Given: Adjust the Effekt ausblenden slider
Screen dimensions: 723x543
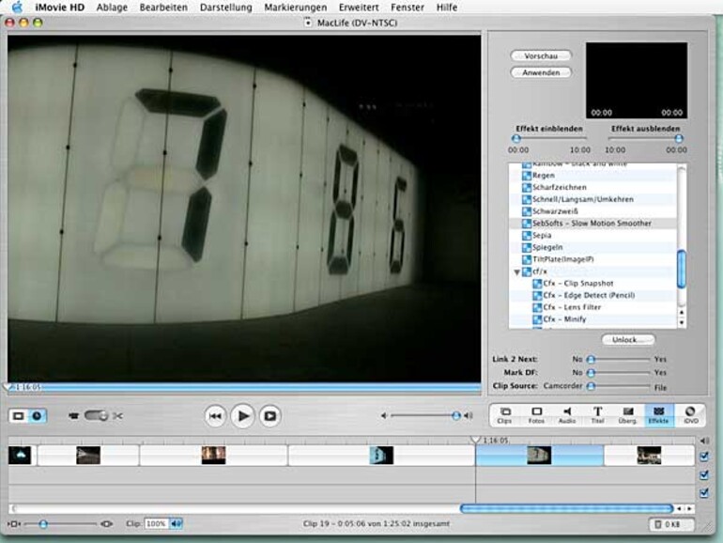Looking at the screenshot, I should pyautogui.click(x=678, y=138).
